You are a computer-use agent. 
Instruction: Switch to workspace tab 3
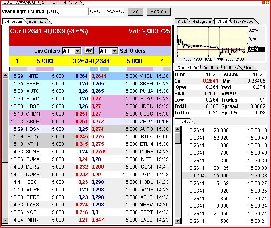coord(54,2)
